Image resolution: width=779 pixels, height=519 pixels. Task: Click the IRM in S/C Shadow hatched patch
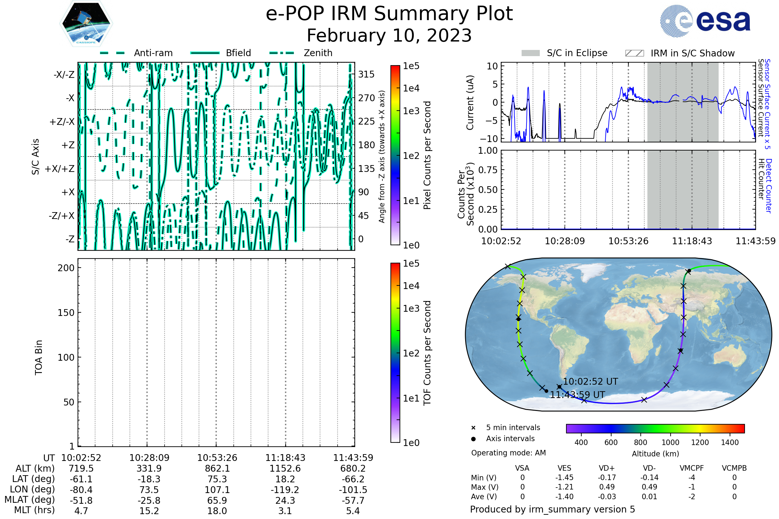coord(634,53)
